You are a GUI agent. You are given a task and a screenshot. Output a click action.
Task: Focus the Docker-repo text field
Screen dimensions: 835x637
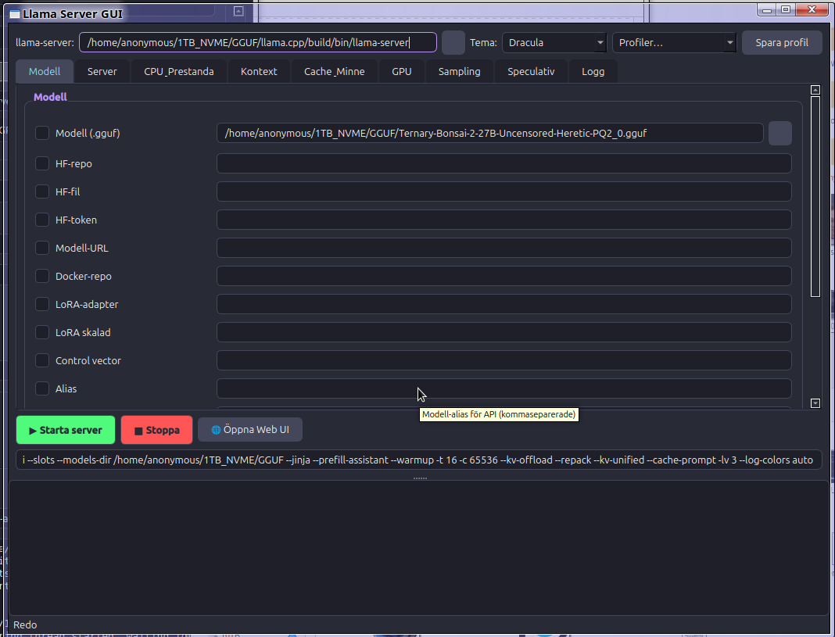tap(504, 276)
